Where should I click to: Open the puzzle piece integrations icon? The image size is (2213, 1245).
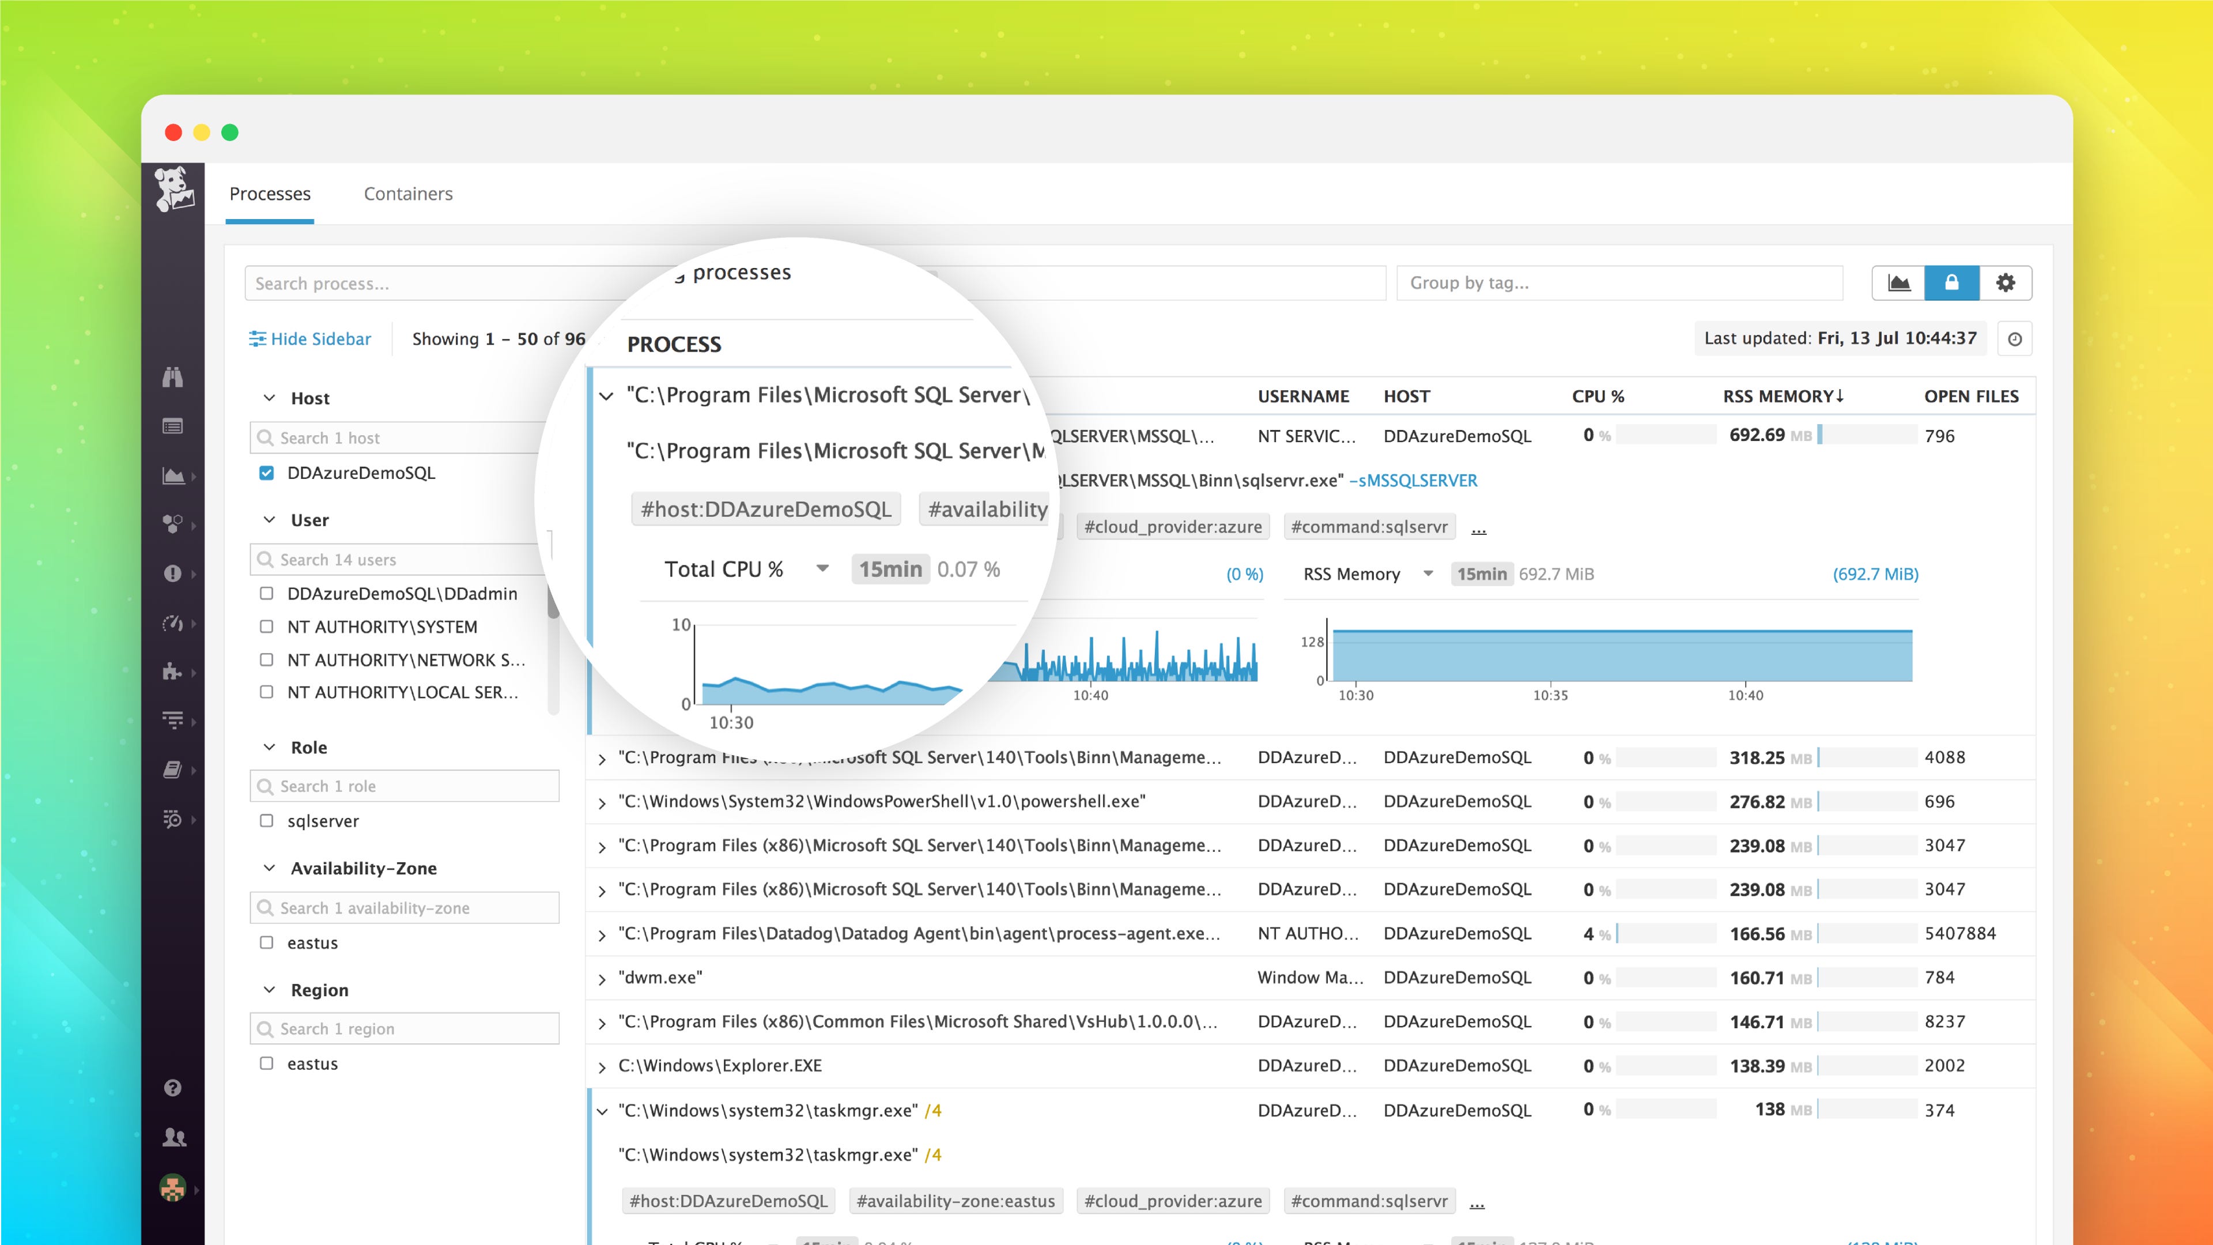[x=173, y=672]
